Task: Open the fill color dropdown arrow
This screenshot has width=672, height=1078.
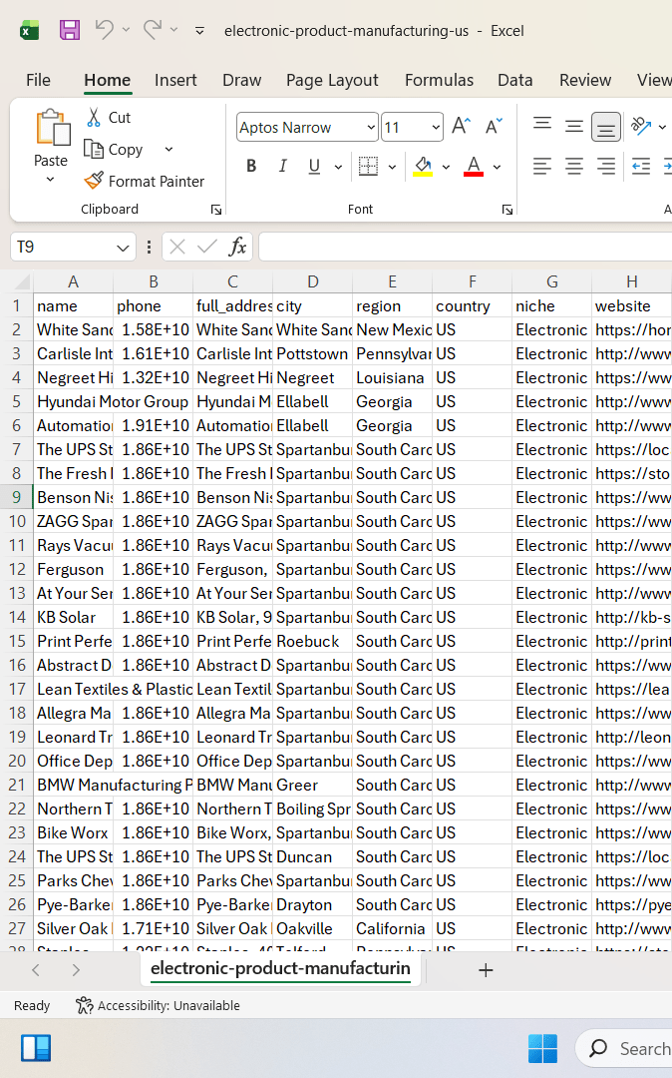Action: click(x=446, y=167)
